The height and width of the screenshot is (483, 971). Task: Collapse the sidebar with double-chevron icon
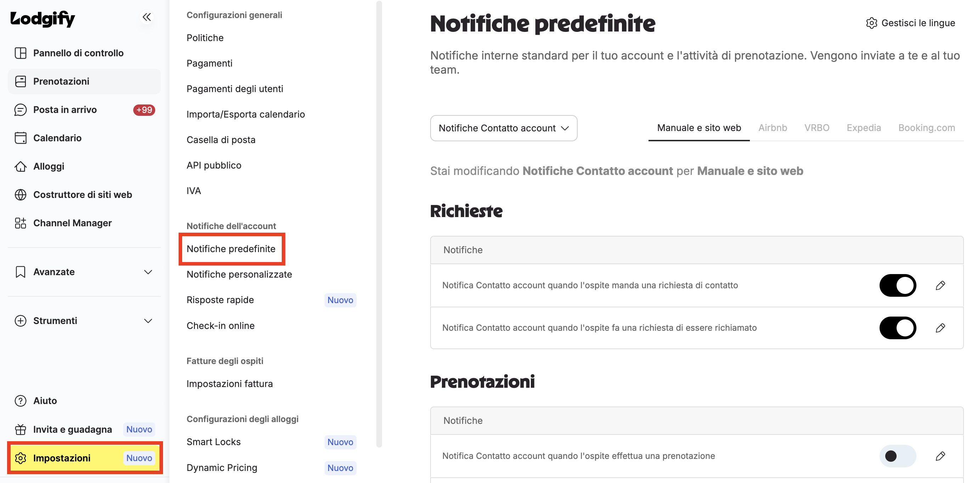click(x=147, y=17)
